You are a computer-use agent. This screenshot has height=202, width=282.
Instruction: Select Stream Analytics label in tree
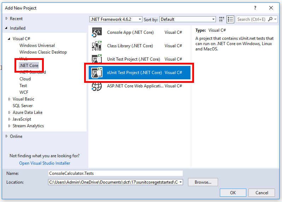click(28, 126)
